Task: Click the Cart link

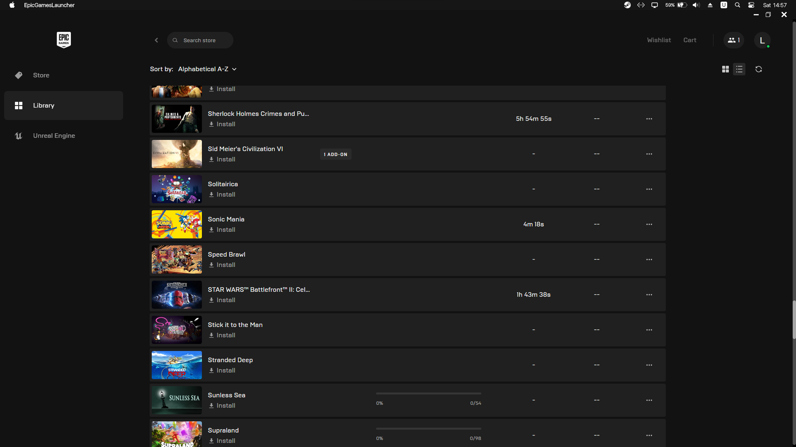Action: pyautogui.click(x=689, y=40)
